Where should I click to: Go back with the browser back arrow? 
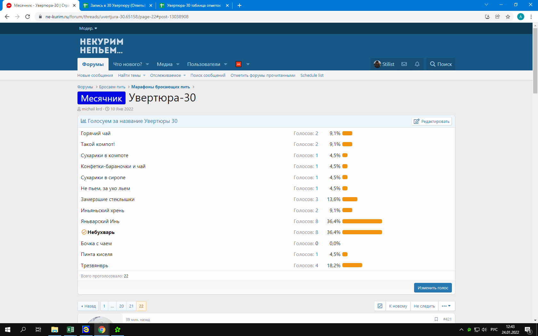7,17
